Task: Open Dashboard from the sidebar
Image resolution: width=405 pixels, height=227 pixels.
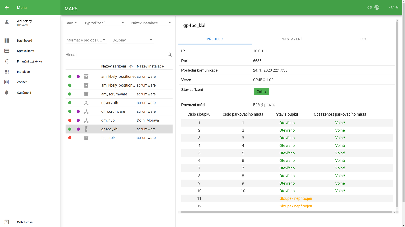Action: coord(24,41)
